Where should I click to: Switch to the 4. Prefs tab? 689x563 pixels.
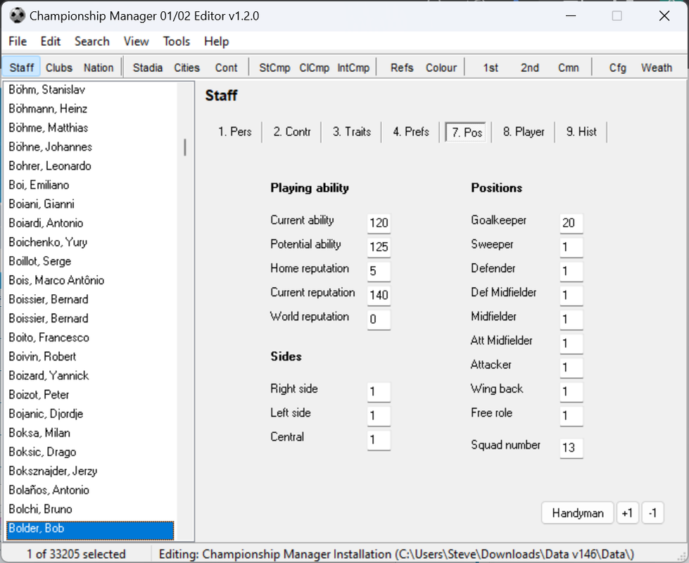click(411, 132)
